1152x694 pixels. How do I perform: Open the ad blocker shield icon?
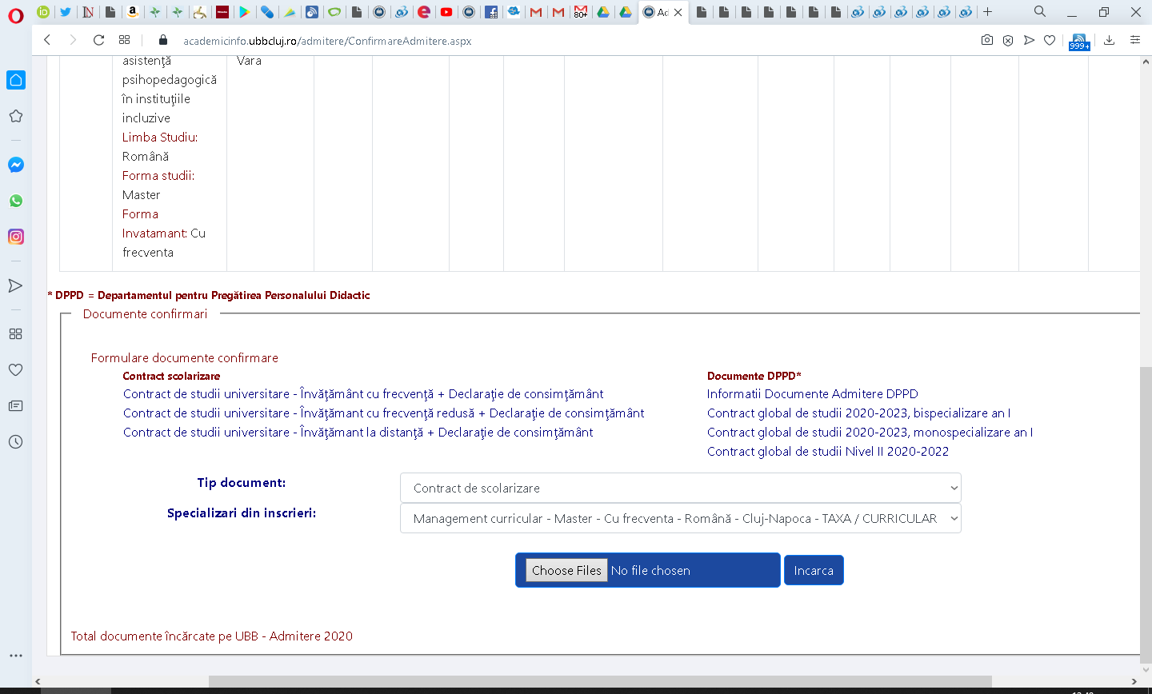click(1008, 40)
